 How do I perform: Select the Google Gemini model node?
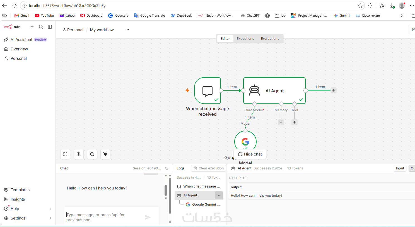pyautogui.click(x=245, y=142)
